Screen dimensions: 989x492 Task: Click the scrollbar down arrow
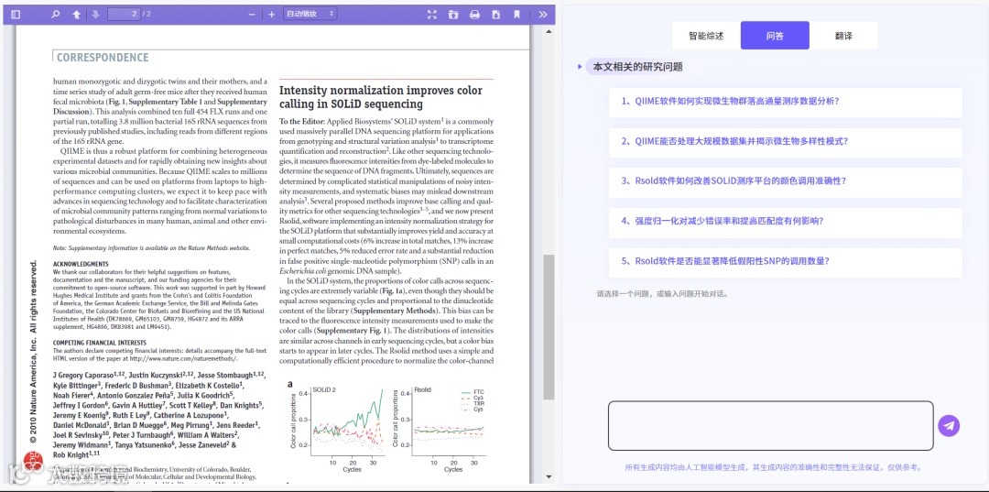(x=549, y=477)
